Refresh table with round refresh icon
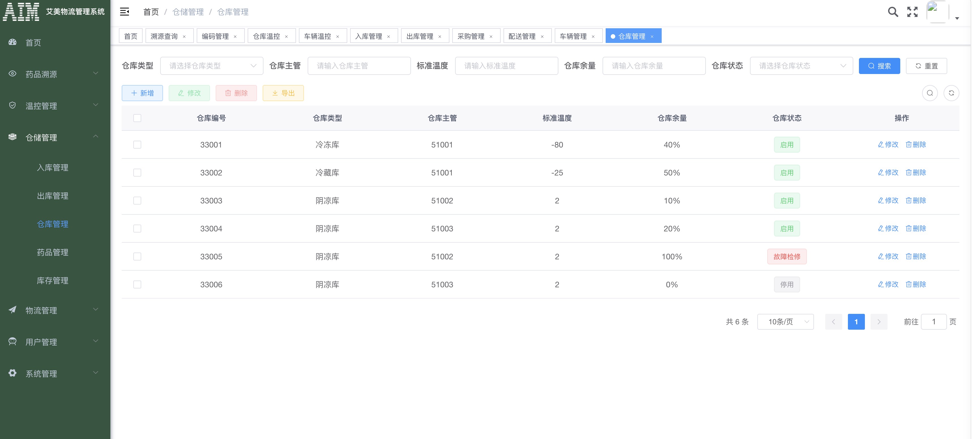The image size is (973, 439). click(951, 93)
